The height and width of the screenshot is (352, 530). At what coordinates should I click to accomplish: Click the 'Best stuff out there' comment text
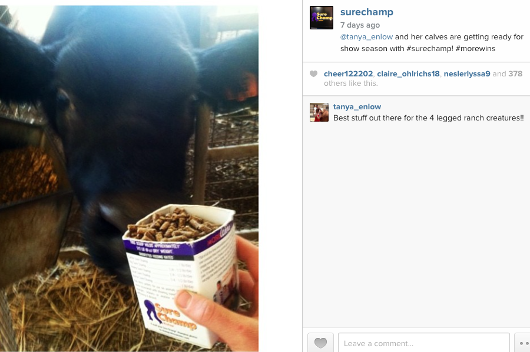point(428,118)
